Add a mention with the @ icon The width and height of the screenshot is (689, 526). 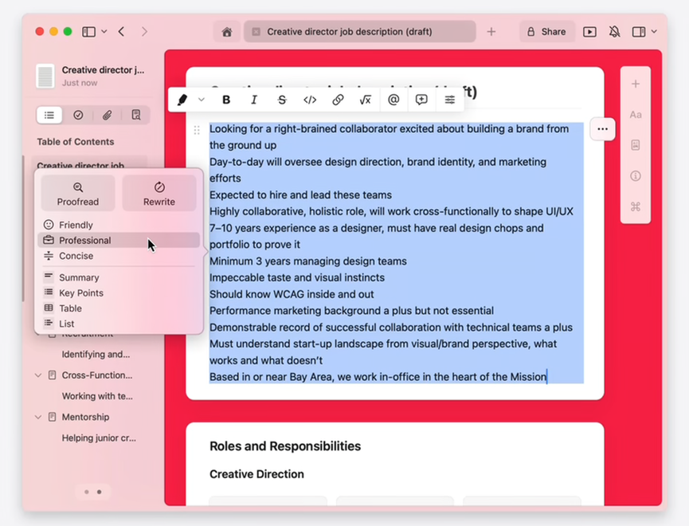coord(393,100)
